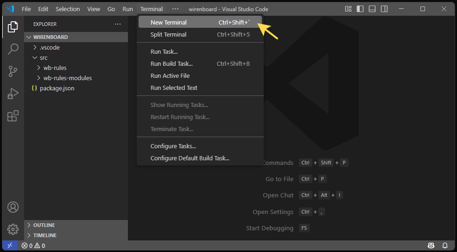Choose Run Selected Text
457x252 pixels.
click(200, 88)
